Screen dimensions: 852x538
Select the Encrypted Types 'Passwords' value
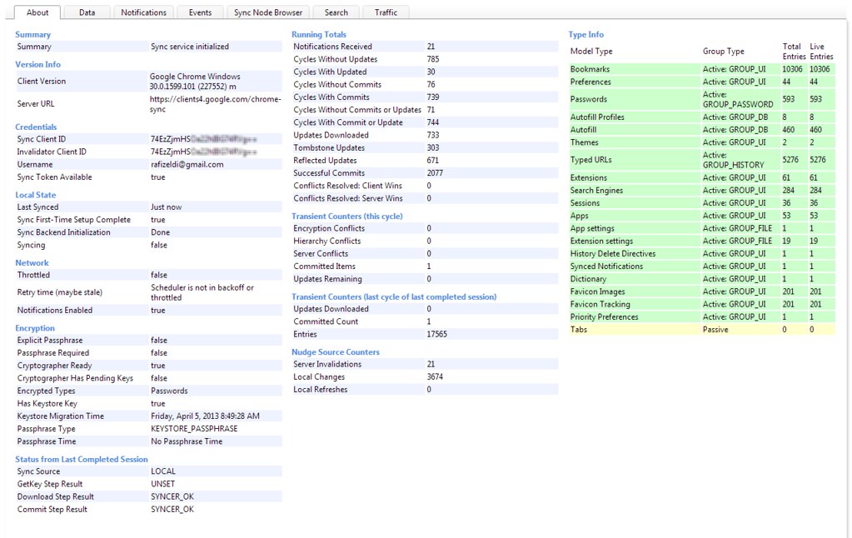click(169, 391)
